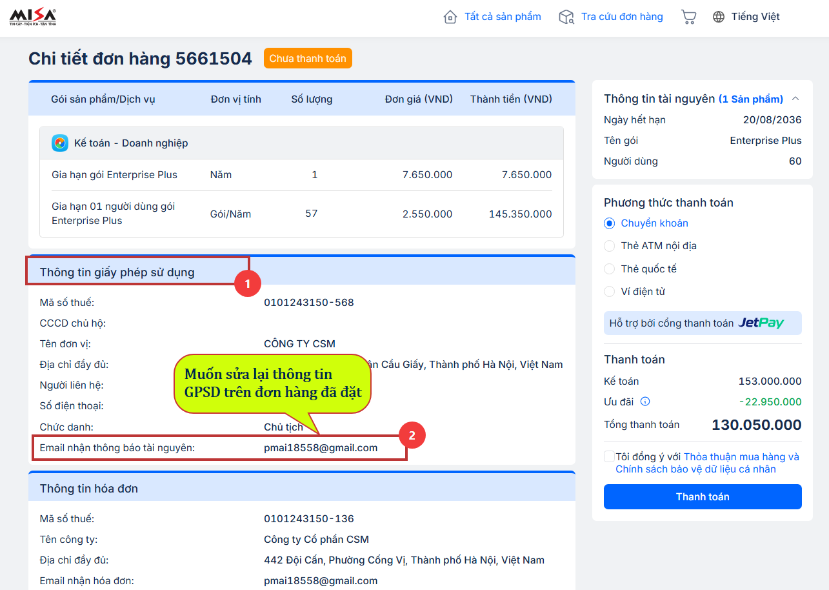Click the Gói sản phẩm/Dịch vụ column header
The height and width of the screenshot is (590, 829).
(x=103, y=99)
